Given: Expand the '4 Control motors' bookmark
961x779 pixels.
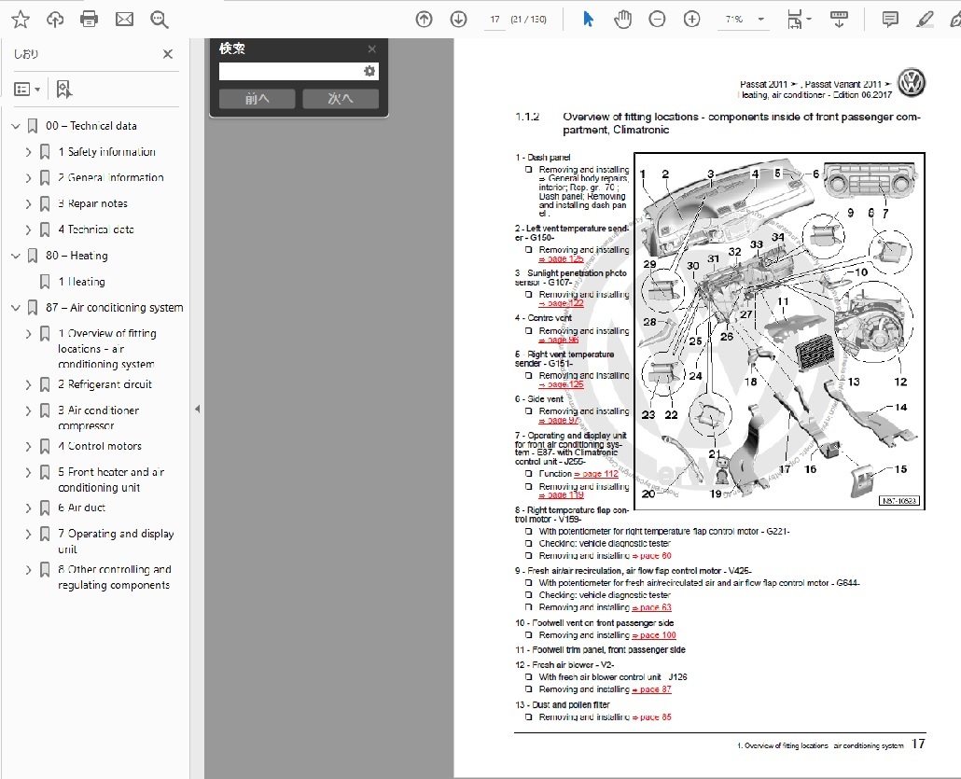Looking at the screenshot, I should point(28,447).
